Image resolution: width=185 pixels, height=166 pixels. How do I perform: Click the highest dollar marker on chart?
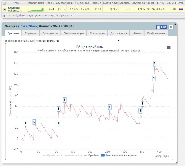click(x=155, y=63)
